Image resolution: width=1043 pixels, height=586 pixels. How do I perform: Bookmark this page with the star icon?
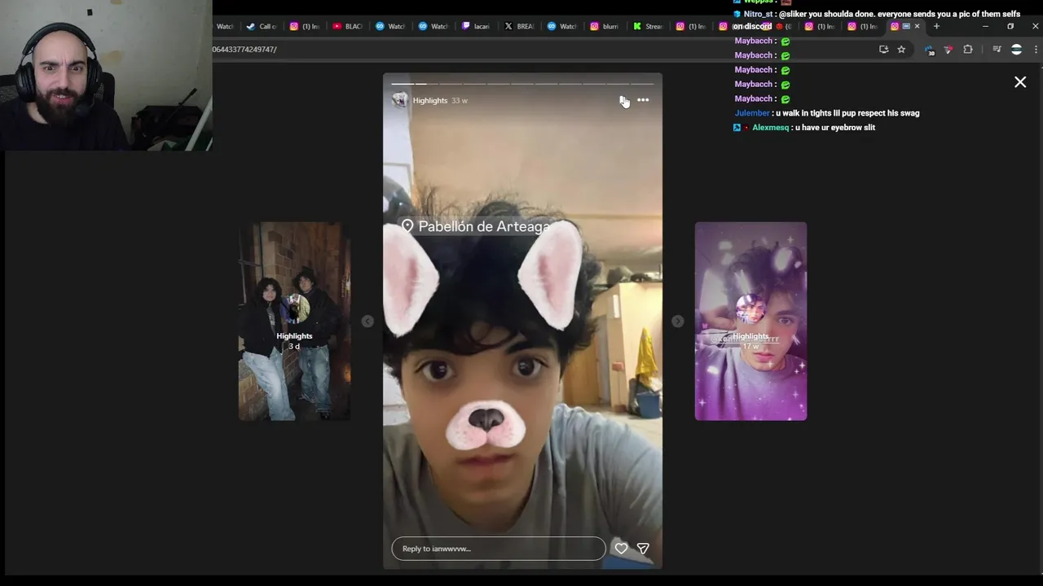[x=901, y=50]
